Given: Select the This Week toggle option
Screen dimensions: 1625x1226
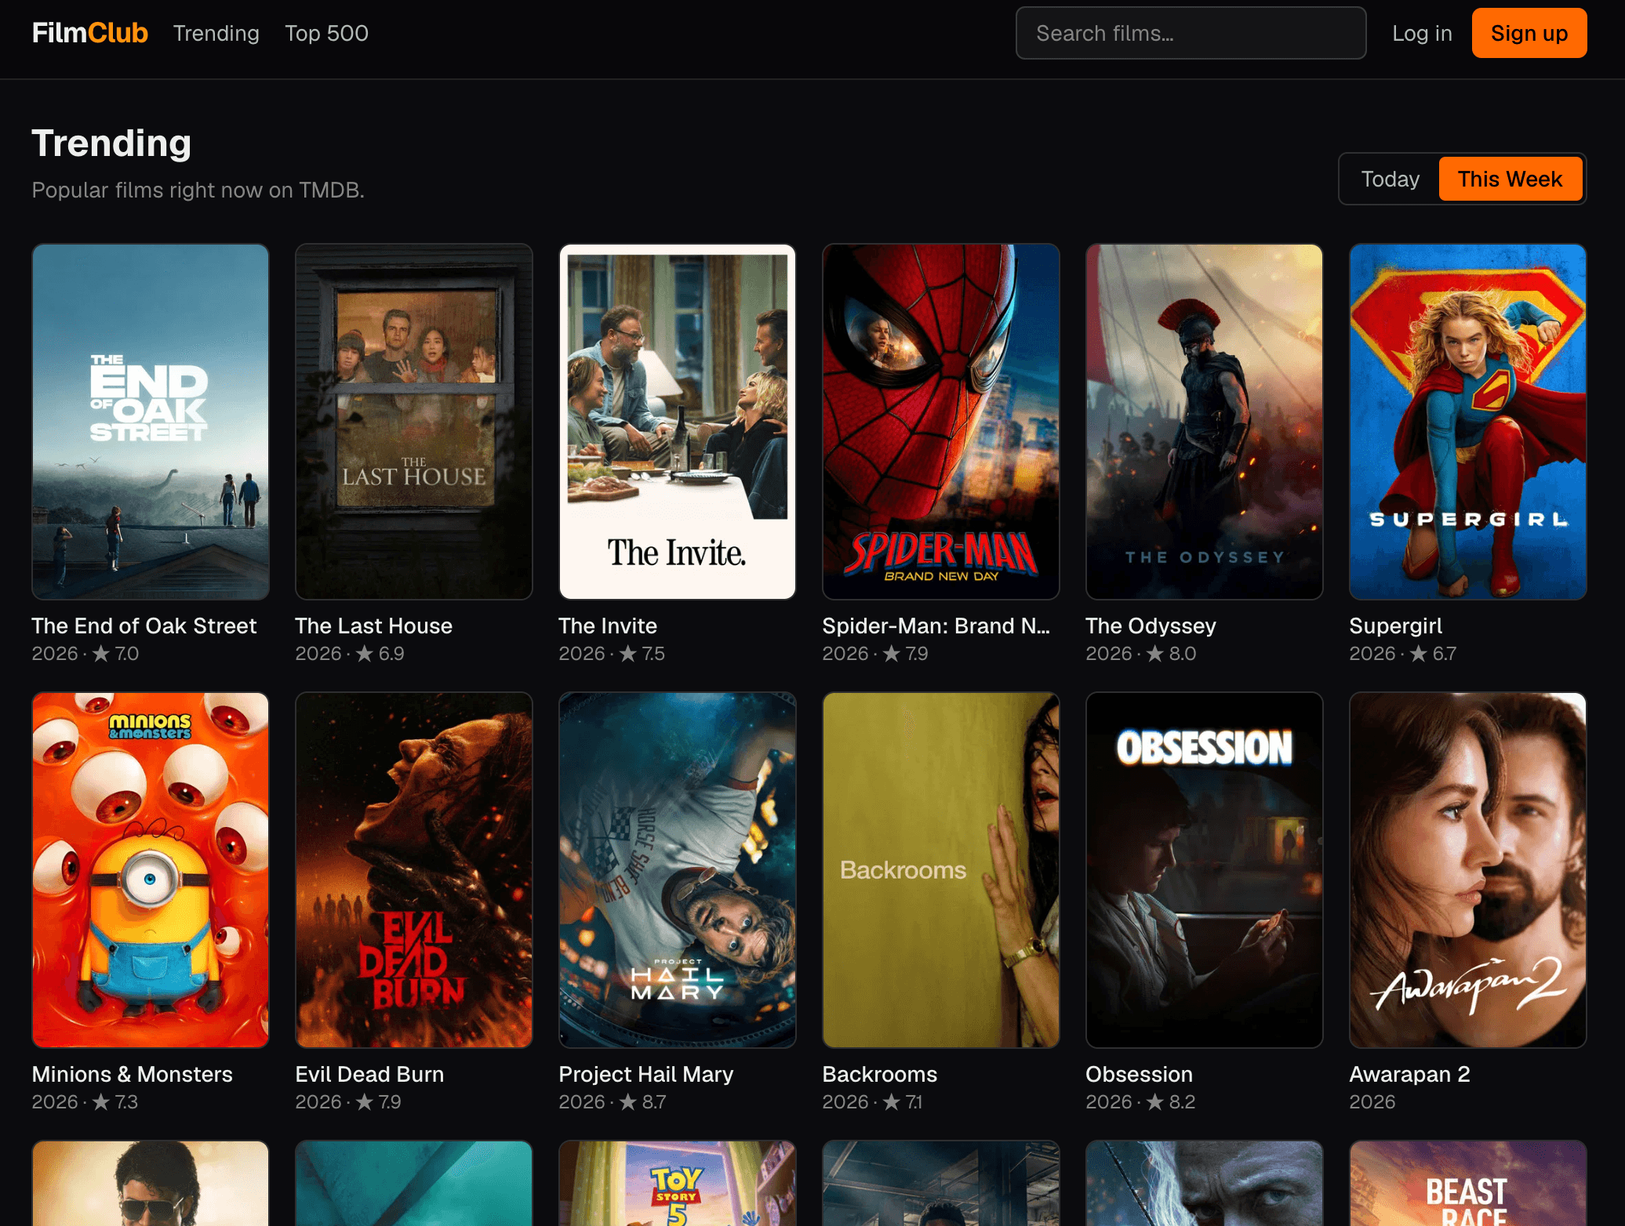Looking at the screenshot, I should point(1510,179).
